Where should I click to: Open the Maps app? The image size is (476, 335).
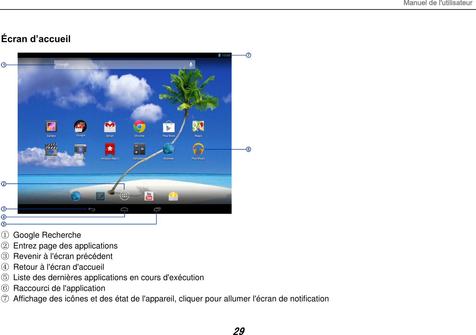click(198, 126)
